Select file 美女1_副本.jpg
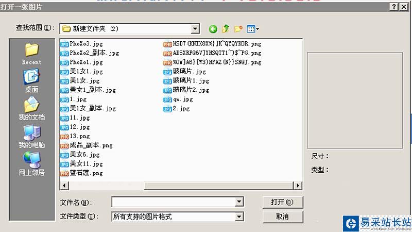Viewport: 412px width, 232px height. [88, 90]
